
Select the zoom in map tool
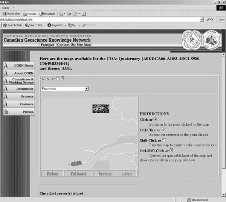click(x=43, y=79)
